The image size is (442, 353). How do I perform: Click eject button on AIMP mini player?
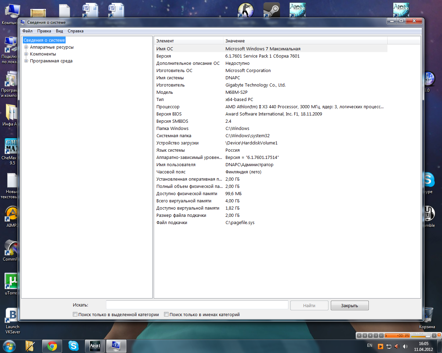[434, 335]
